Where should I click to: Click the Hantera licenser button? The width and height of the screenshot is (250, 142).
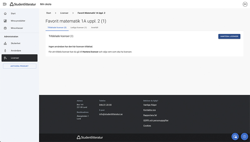click(229, 36)
